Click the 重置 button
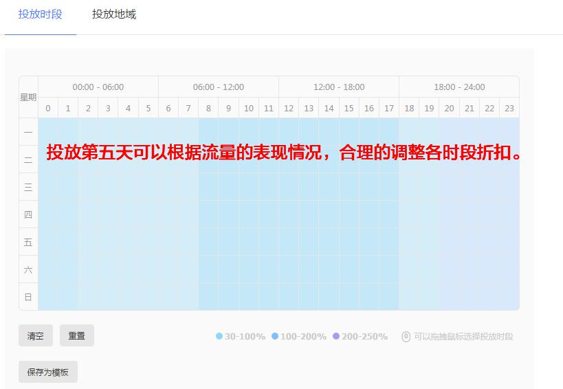563x389 pixels. pyautogui.click(x=77, y=335)
